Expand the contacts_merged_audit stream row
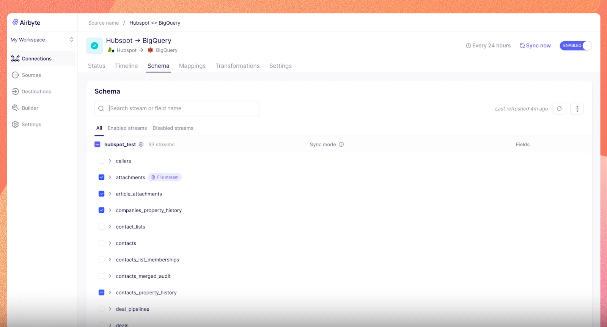Screen dimensions: 607x327 [110, 276]
